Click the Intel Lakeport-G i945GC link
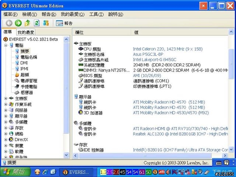 click(x=155, y=60)
